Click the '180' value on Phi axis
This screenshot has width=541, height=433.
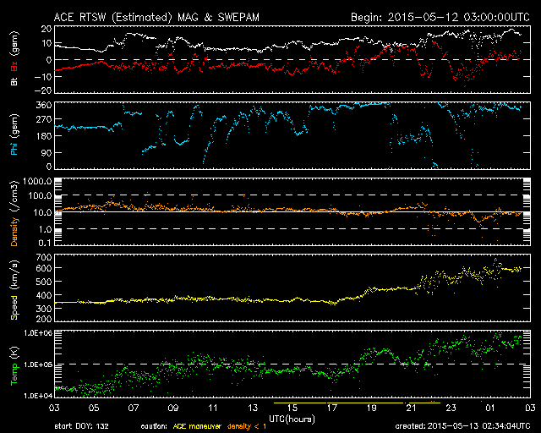click(x=44, y=136)
